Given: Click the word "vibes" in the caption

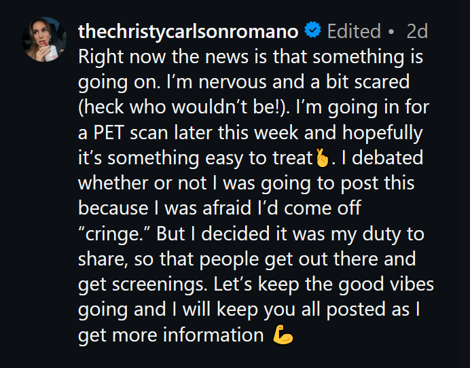Looking at the screenshot, I should click(x=402, y=284).
